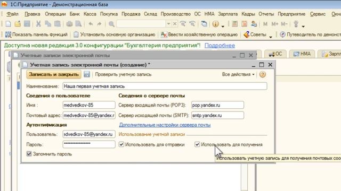
Task: Click 'Показать панель функций' button
Action: (36, 34)
